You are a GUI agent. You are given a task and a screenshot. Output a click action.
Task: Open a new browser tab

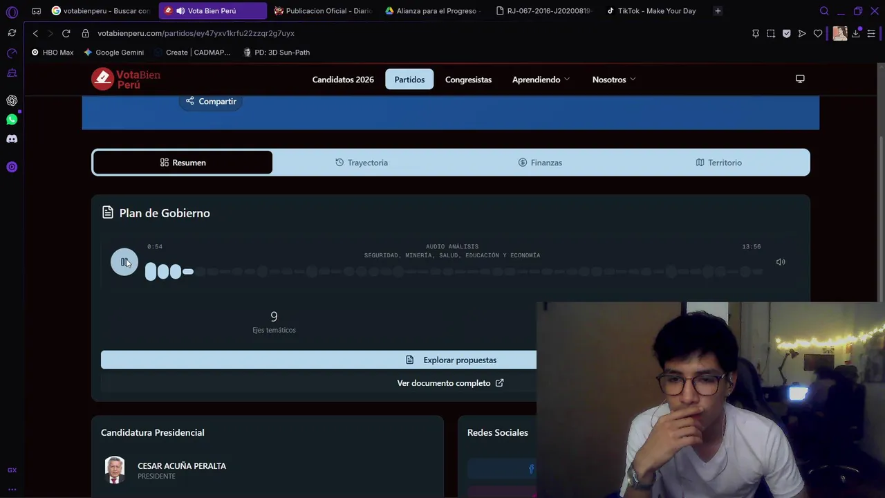(718, 11)
